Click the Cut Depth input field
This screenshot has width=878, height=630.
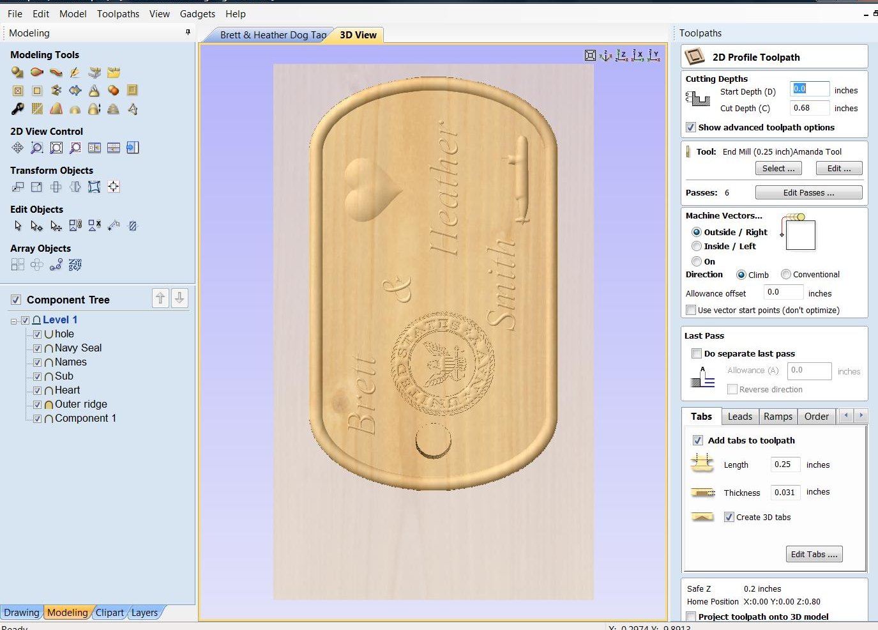coord(810,108)
